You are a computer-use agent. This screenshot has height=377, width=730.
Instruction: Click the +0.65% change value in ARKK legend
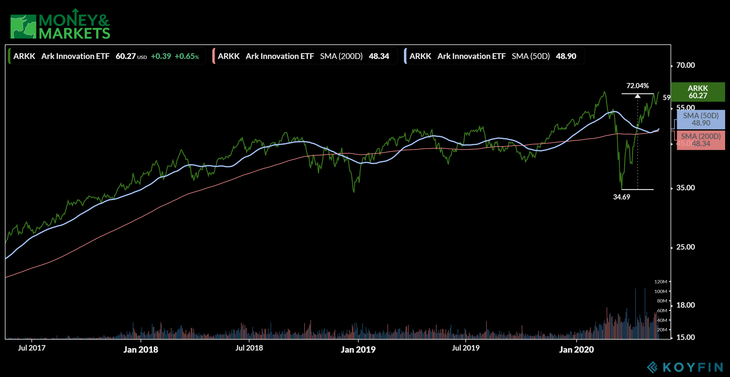[x=187, y=56]
